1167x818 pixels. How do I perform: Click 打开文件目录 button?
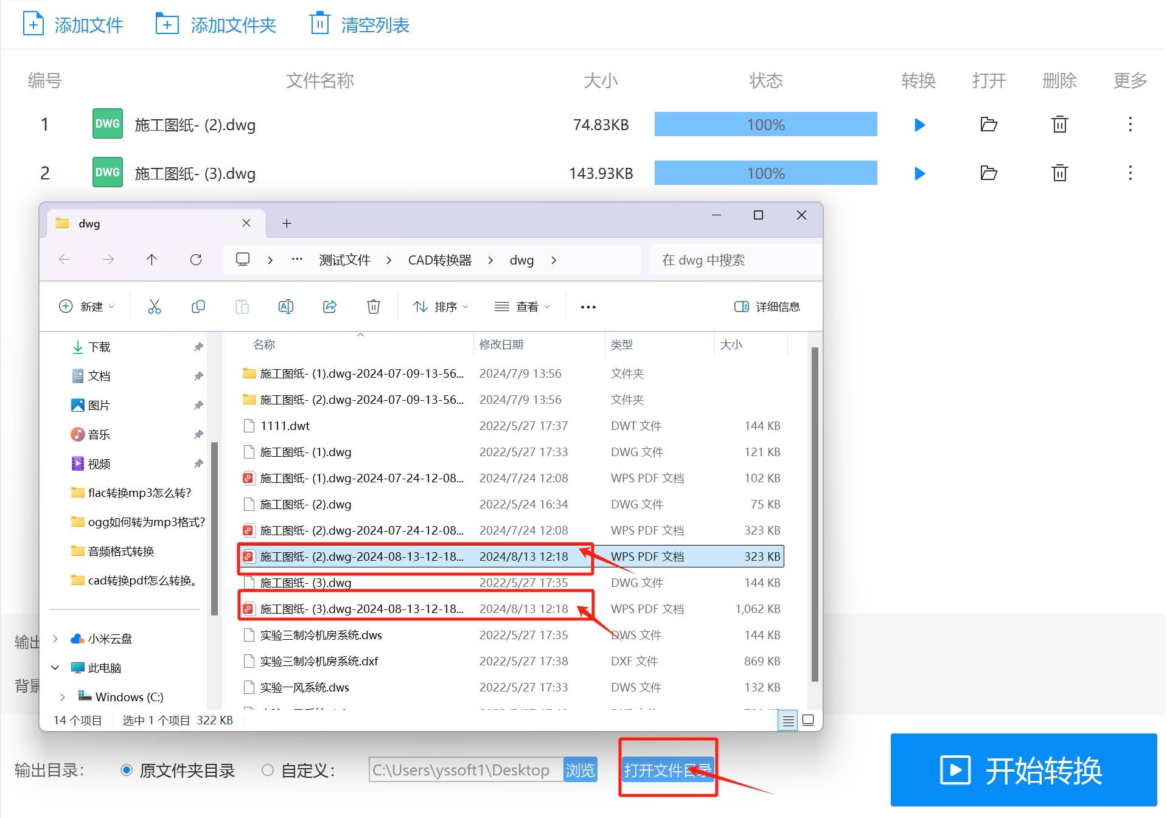click(668, 770)
